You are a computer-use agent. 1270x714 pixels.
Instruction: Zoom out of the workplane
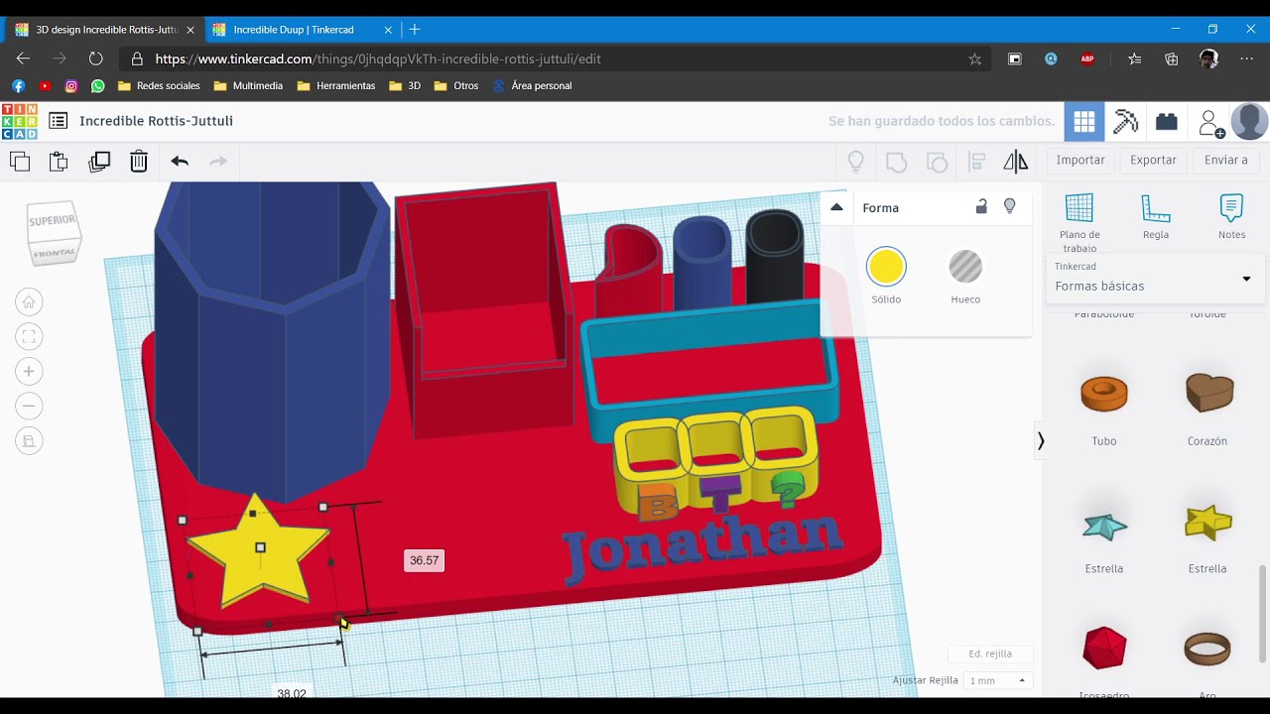[x=29, y=406]
